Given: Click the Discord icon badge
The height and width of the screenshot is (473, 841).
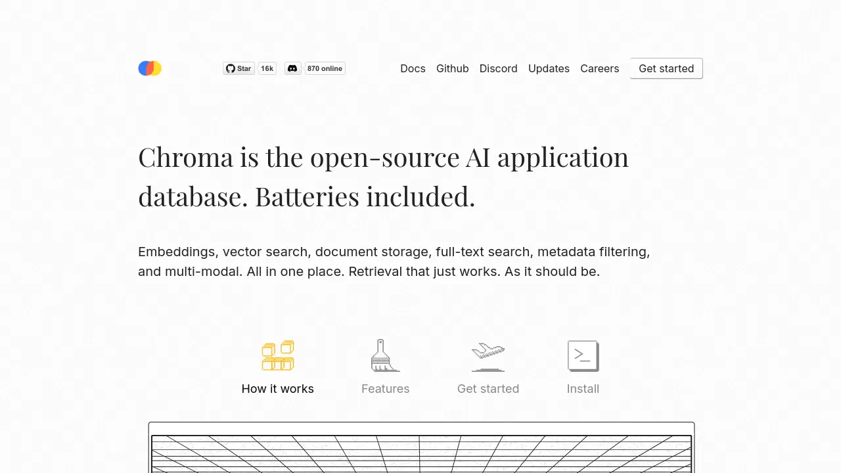Looking at the screenshot, I should [292, 68].
